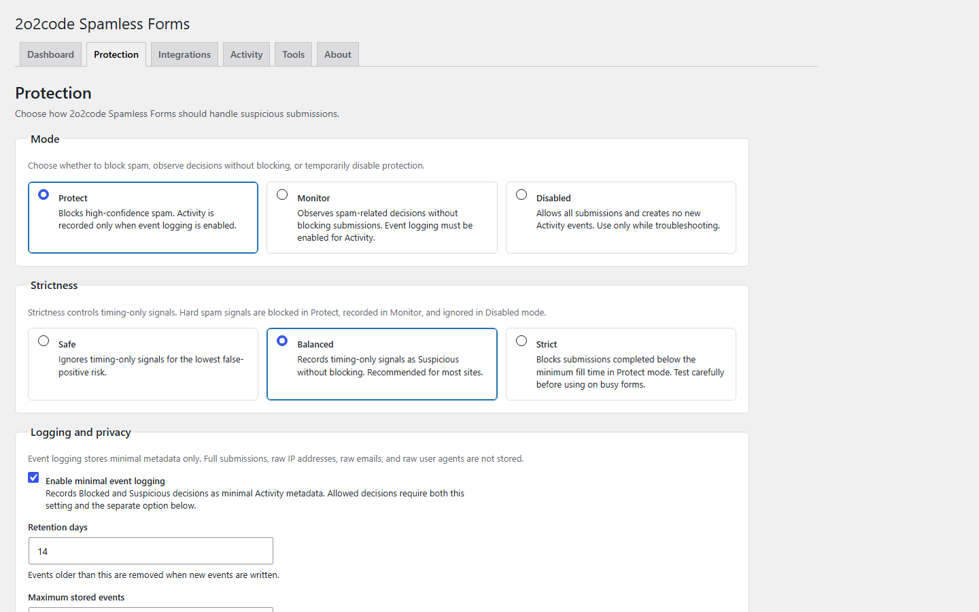Click the Protection page heading
979x612 pixels.
point(53,93)
